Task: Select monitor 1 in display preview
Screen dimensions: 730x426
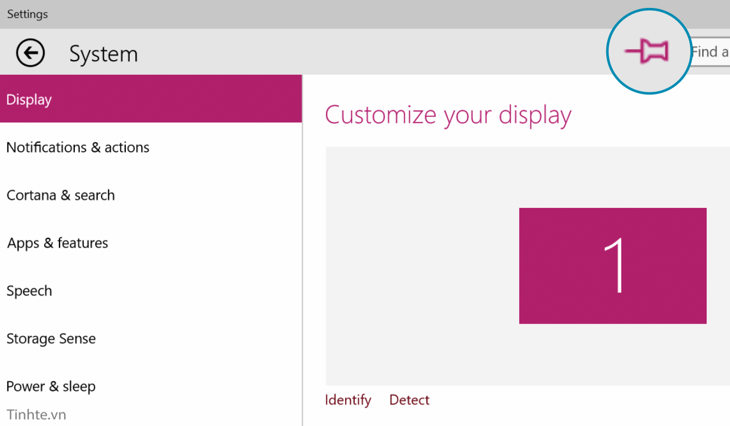Action: click(x=613, y=266)
